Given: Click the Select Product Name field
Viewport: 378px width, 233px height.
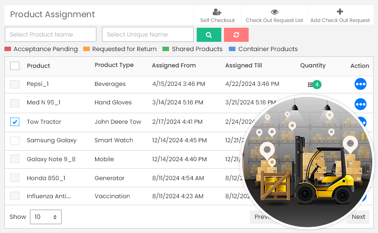Looking at the screenshot, I should pos(50,34).
